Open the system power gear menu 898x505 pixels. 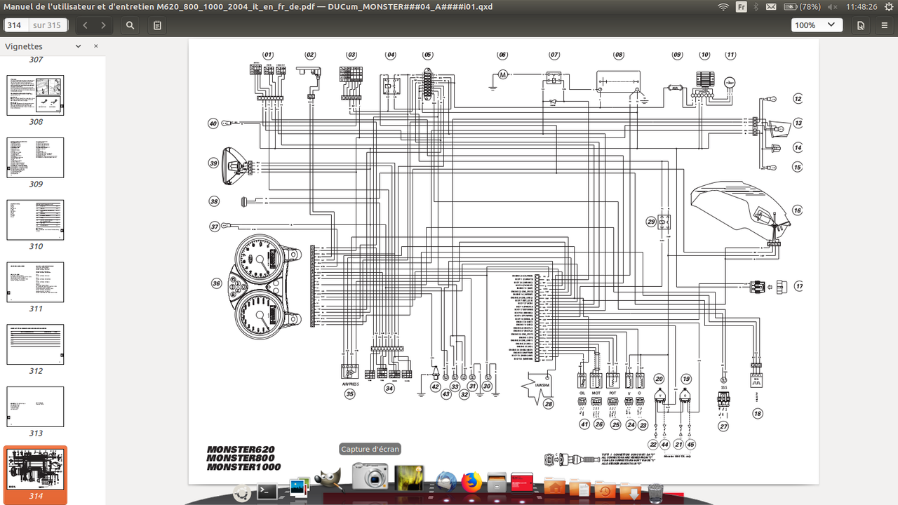(888, 6)
